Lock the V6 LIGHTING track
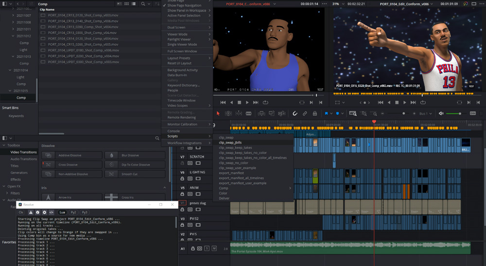The width and height of the screenshot is (486, 266). point(182,178)
